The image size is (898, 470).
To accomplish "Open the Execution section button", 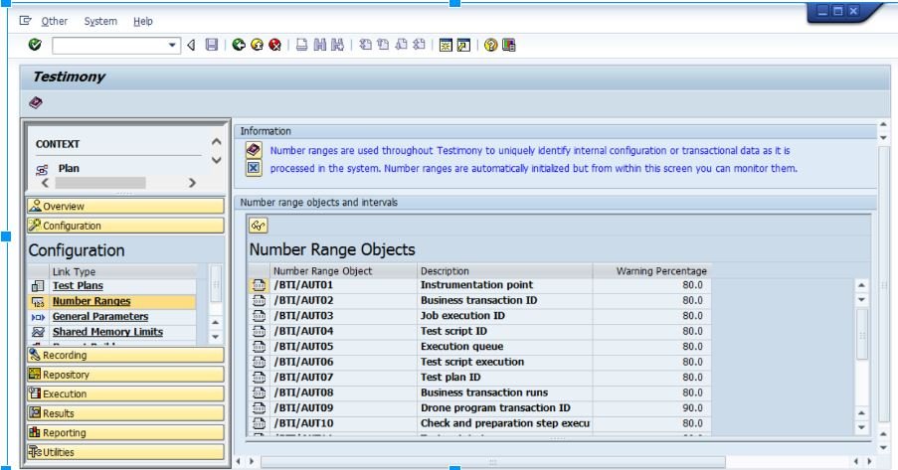I will pyautogui.click(x=125, y=393).
